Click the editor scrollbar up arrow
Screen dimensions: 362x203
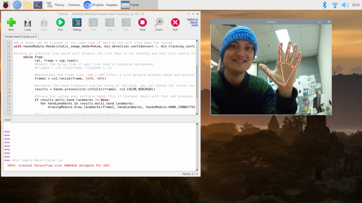pyautogui.click(x=197, y=41)
